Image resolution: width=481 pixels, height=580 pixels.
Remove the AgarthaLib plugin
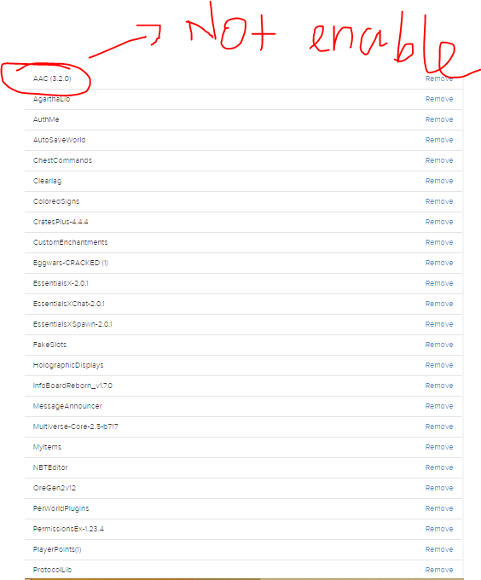tap(439, 99)
